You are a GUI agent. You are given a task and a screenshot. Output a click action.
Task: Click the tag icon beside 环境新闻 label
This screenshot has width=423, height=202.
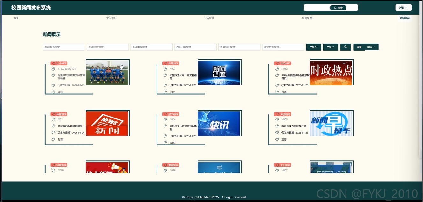click(277, 114)
